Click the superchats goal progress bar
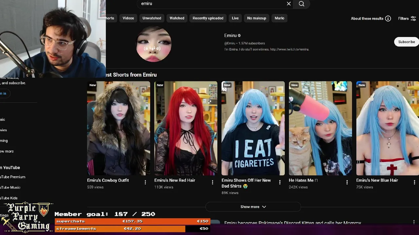This screenshot has width=419, height=235. (x=133, y=221)
